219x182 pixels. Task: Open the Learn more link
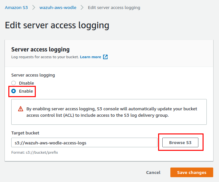tap(90, 57)
